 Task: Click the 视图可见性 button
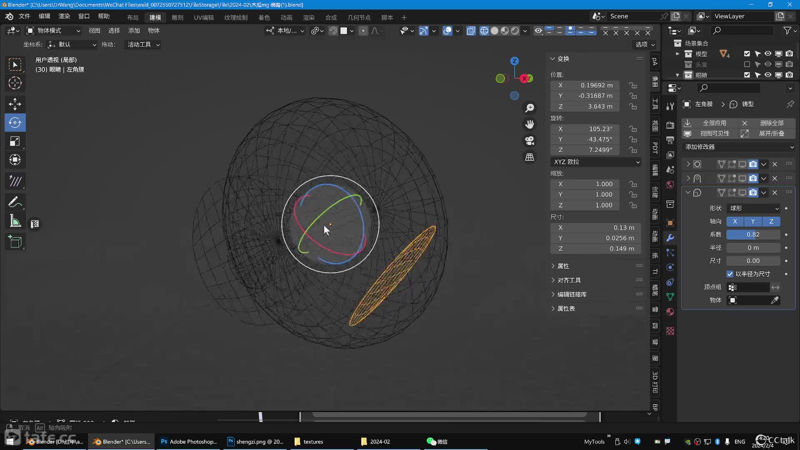[710, 134]
